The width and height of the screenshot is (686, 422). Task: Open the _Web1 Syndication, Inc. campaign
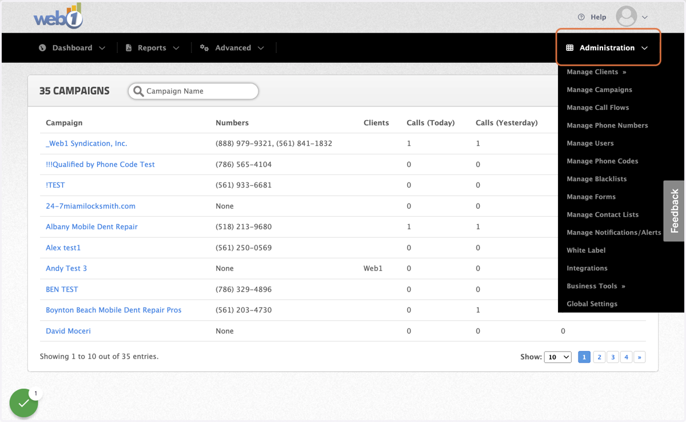[x=86, y=144]
